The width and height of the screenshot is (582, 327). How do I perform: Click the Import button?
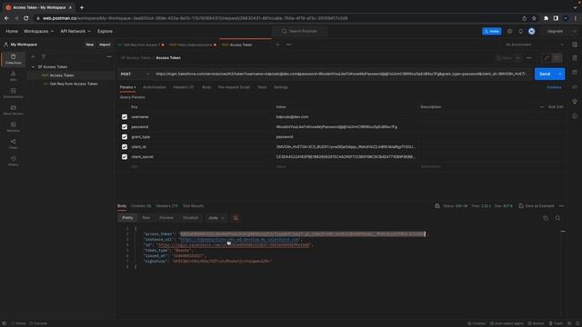[x=105, y=45]
